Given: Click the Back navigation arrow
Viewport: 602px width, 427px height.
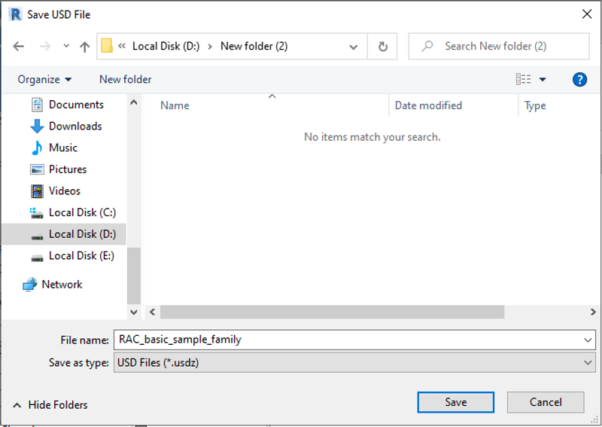Looking at the screenshot, I should click(18, 47).
